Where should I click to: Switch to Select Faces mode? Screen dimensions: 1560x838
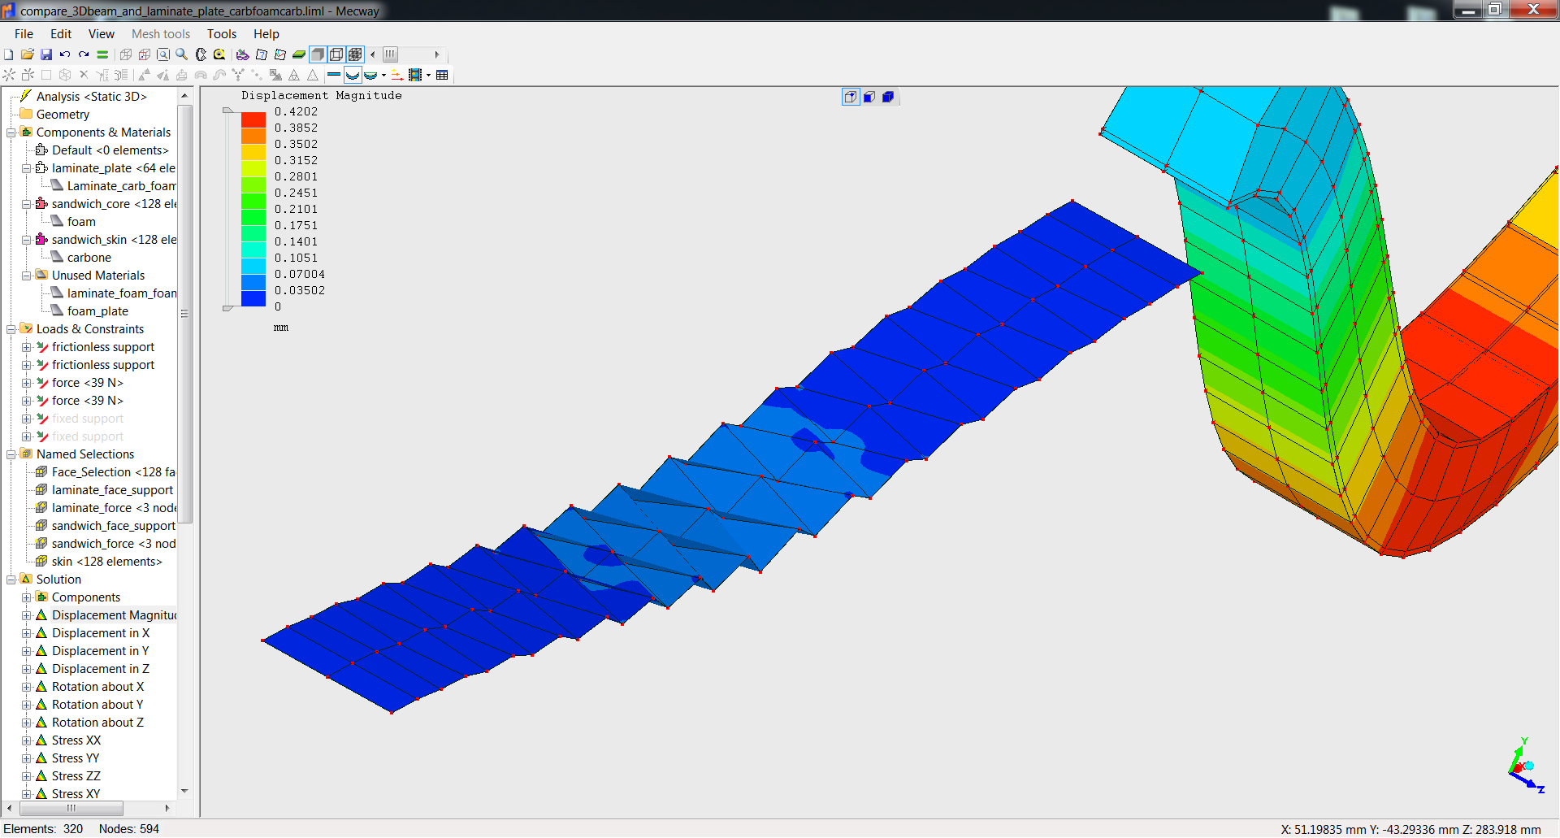point(869,98)
